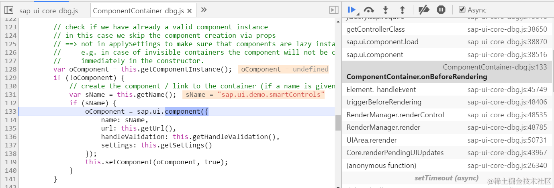
Task: Open sap-ui-core-dbg.js:50731 source link
Action: pos(507,140)
